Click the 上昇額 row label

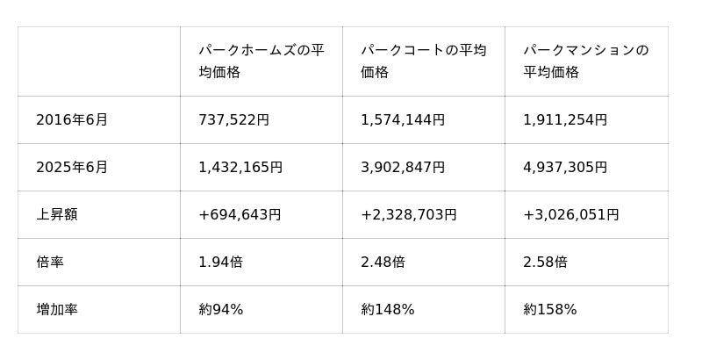(x=57, y=215)
